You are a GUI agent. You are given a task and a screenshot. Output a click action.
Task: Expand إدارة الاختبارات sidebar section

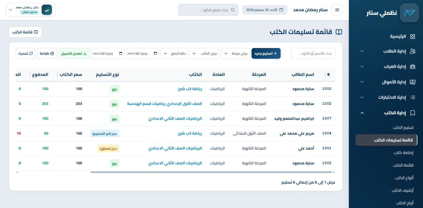[362, 97]
